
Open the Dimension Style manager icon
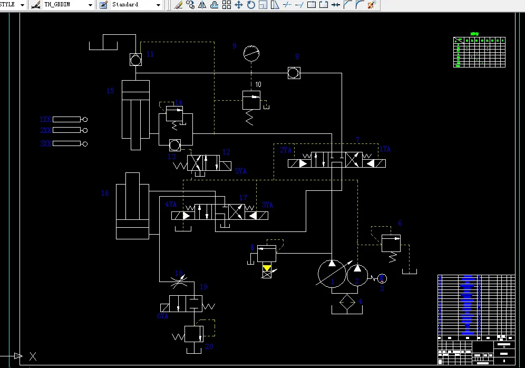35,5
